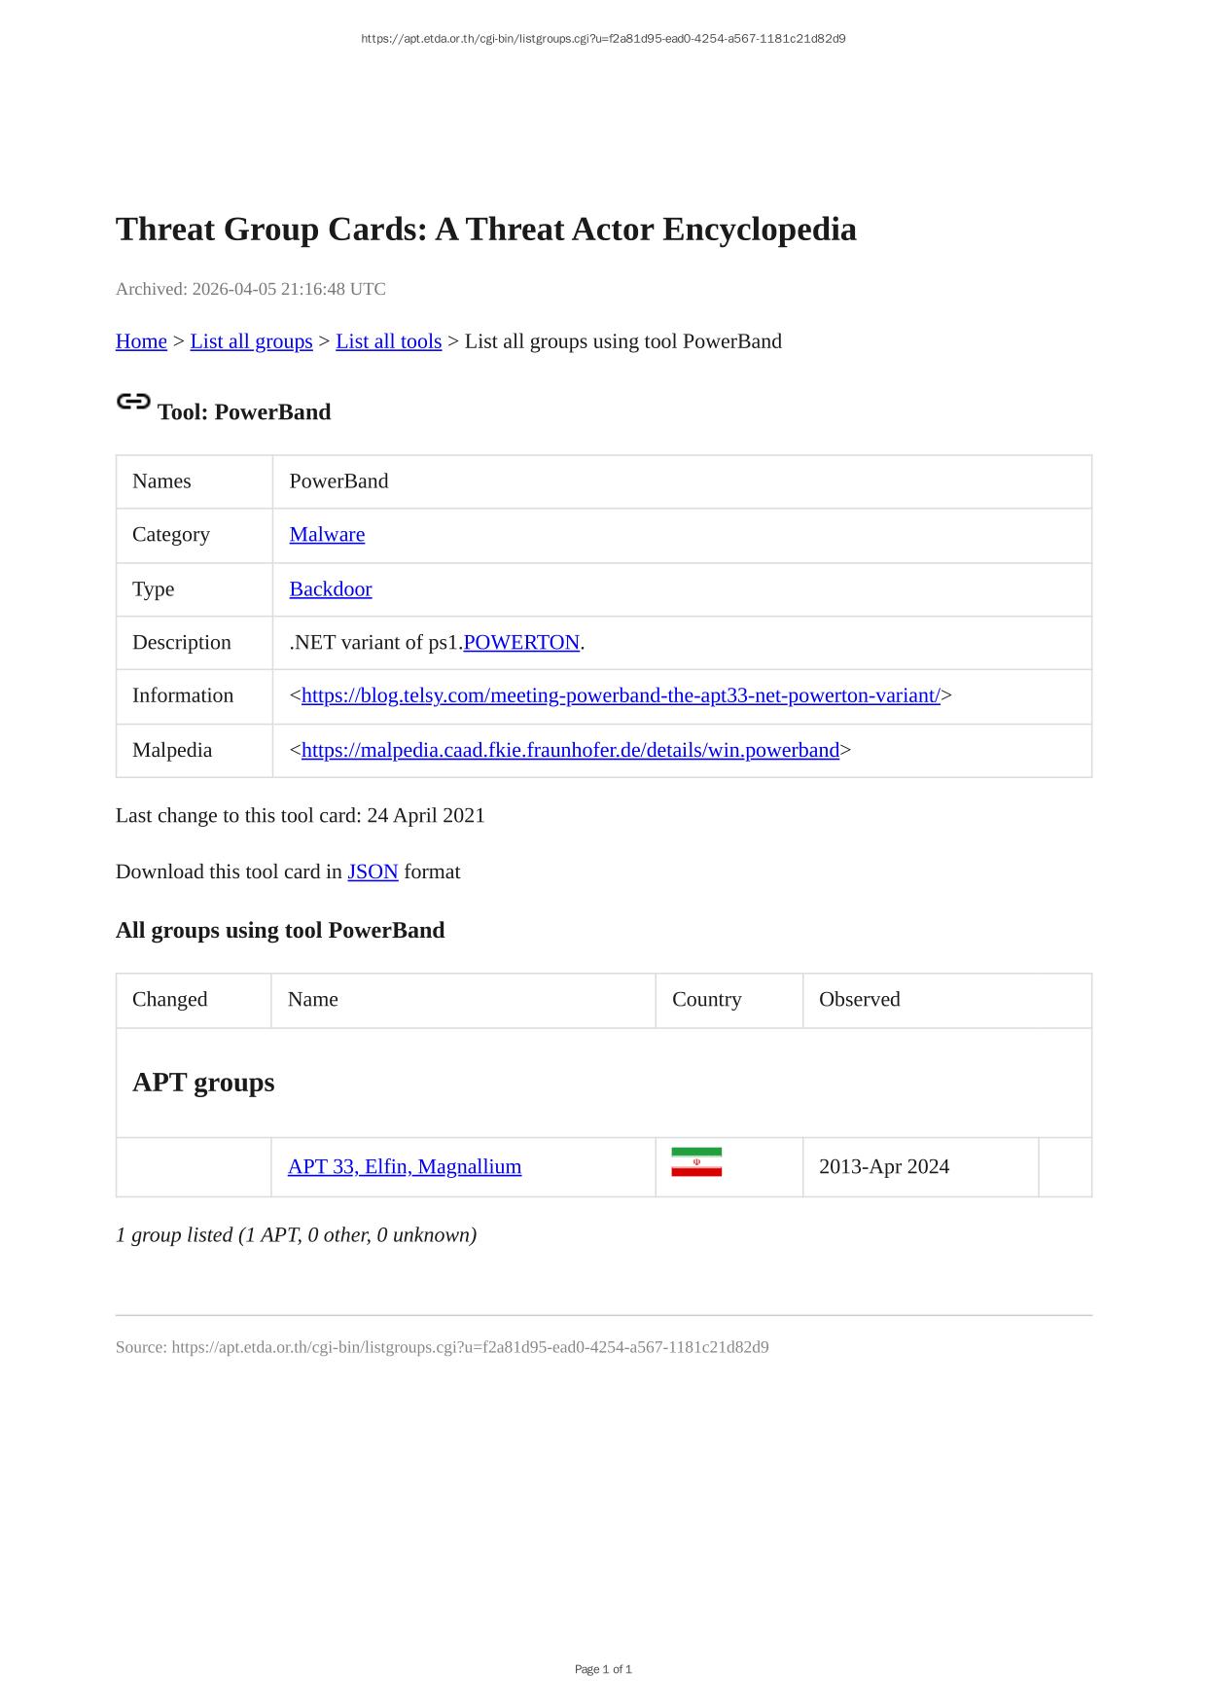Screen dimensions: 1208x1708
Task: Click the Name column header
Action: pyautogui.click(x=313, y=1000)
